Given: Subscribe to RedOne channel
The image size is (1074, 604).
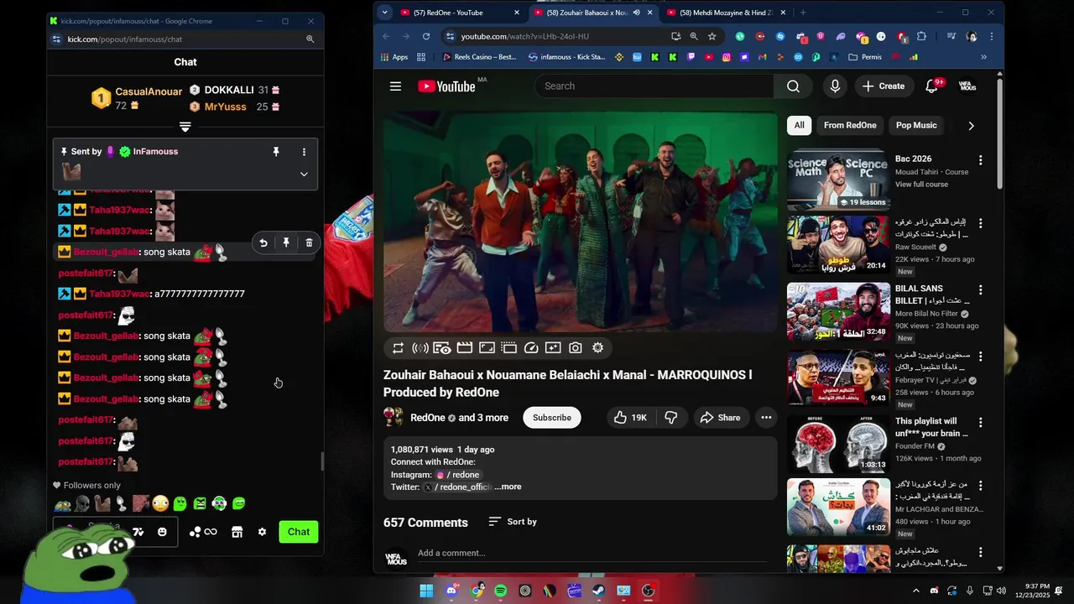Looking at the screenshot, I should click(x=552, y=418).
